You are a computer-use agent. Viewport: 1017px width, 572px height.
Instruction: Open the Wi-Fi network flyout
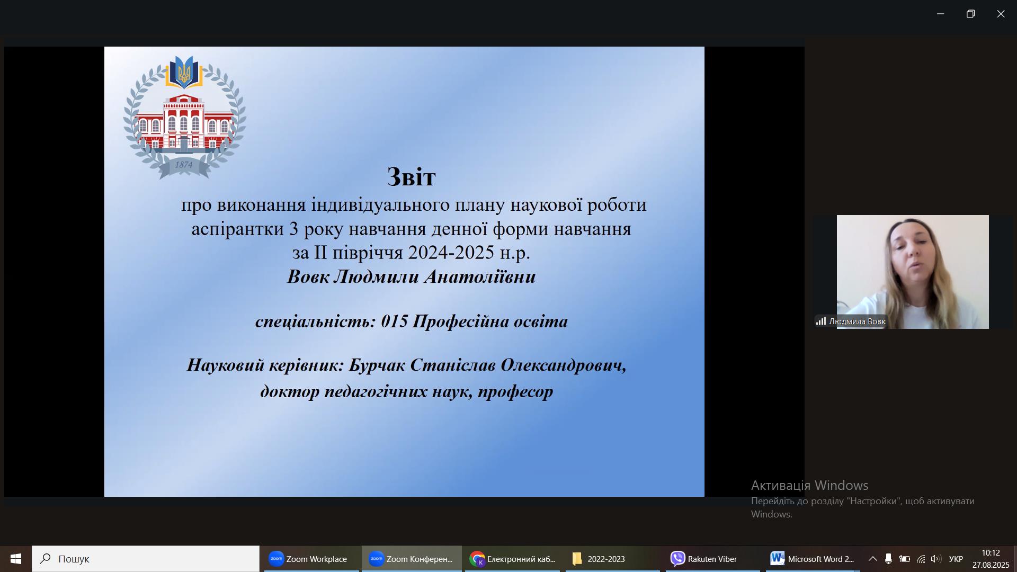coord(921,559)
